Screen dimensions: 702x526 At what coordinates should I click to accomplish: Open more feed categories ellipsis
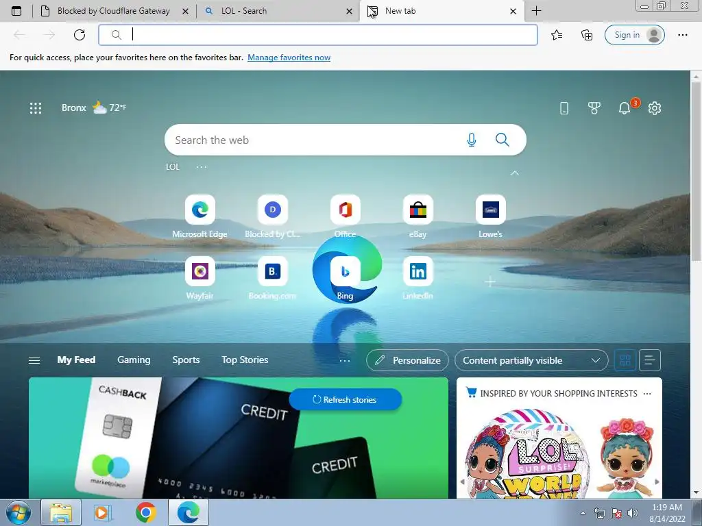345,360
